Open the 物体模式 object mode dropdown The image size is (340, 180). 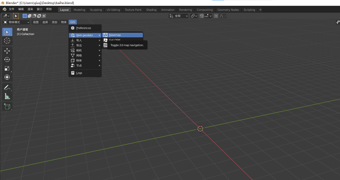(x=16, y=22)
